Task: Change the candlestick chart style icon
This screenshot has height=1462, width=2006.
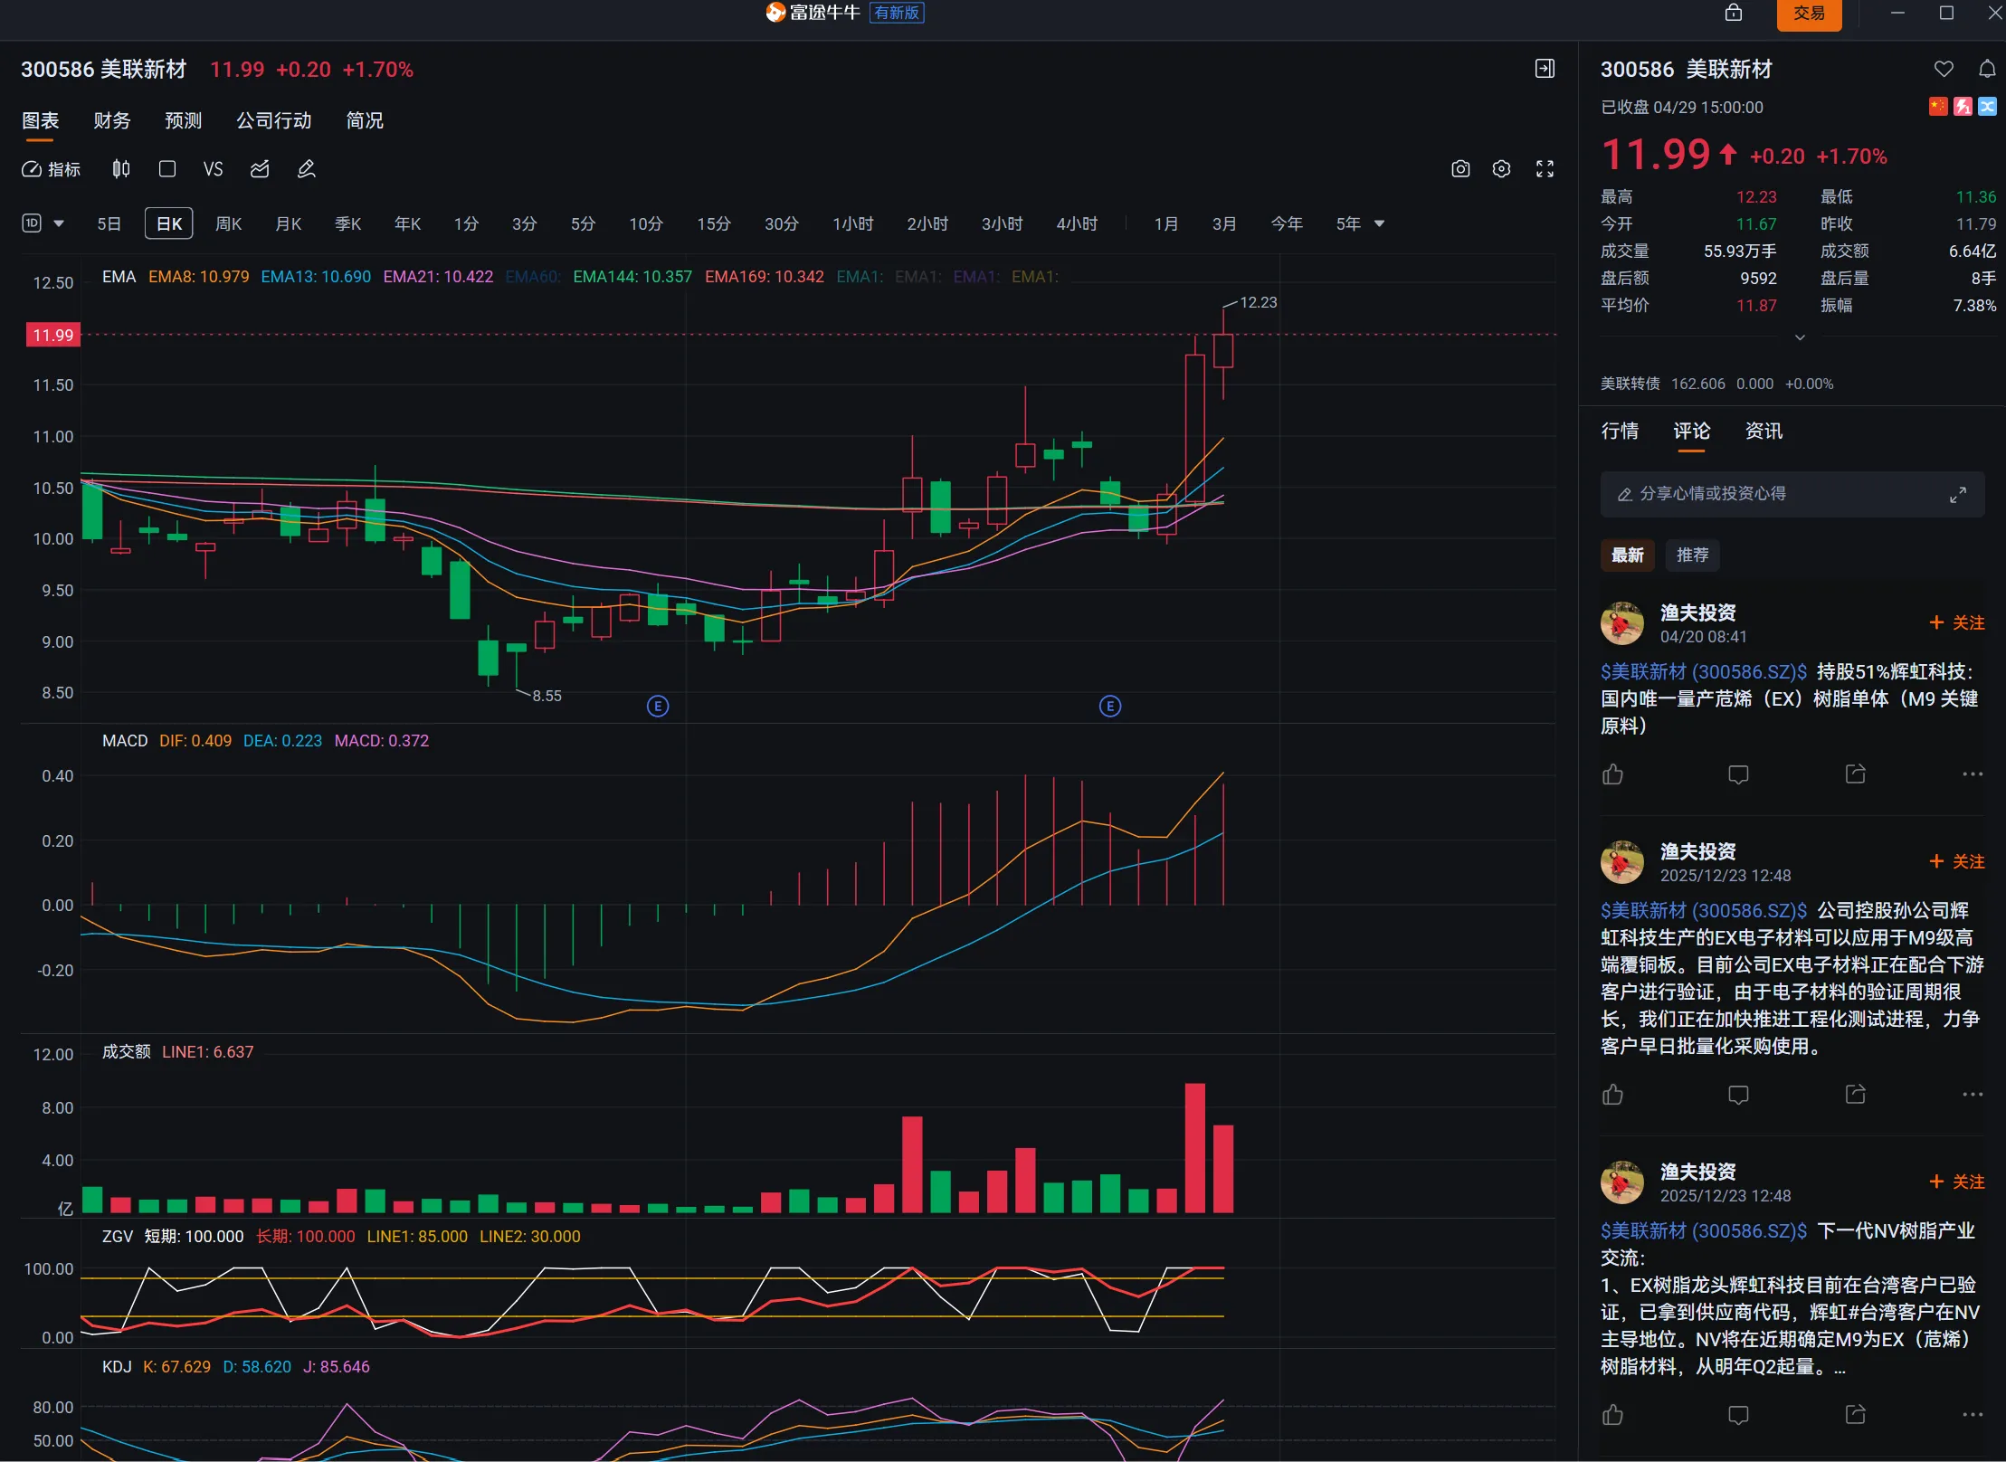Action: [x=120, y=169]
